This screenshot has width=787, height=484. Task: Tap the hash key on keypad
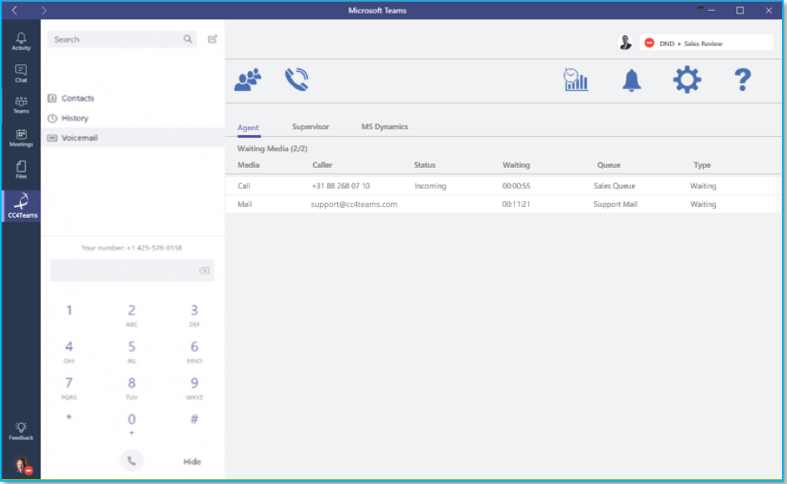click(194, 419)
